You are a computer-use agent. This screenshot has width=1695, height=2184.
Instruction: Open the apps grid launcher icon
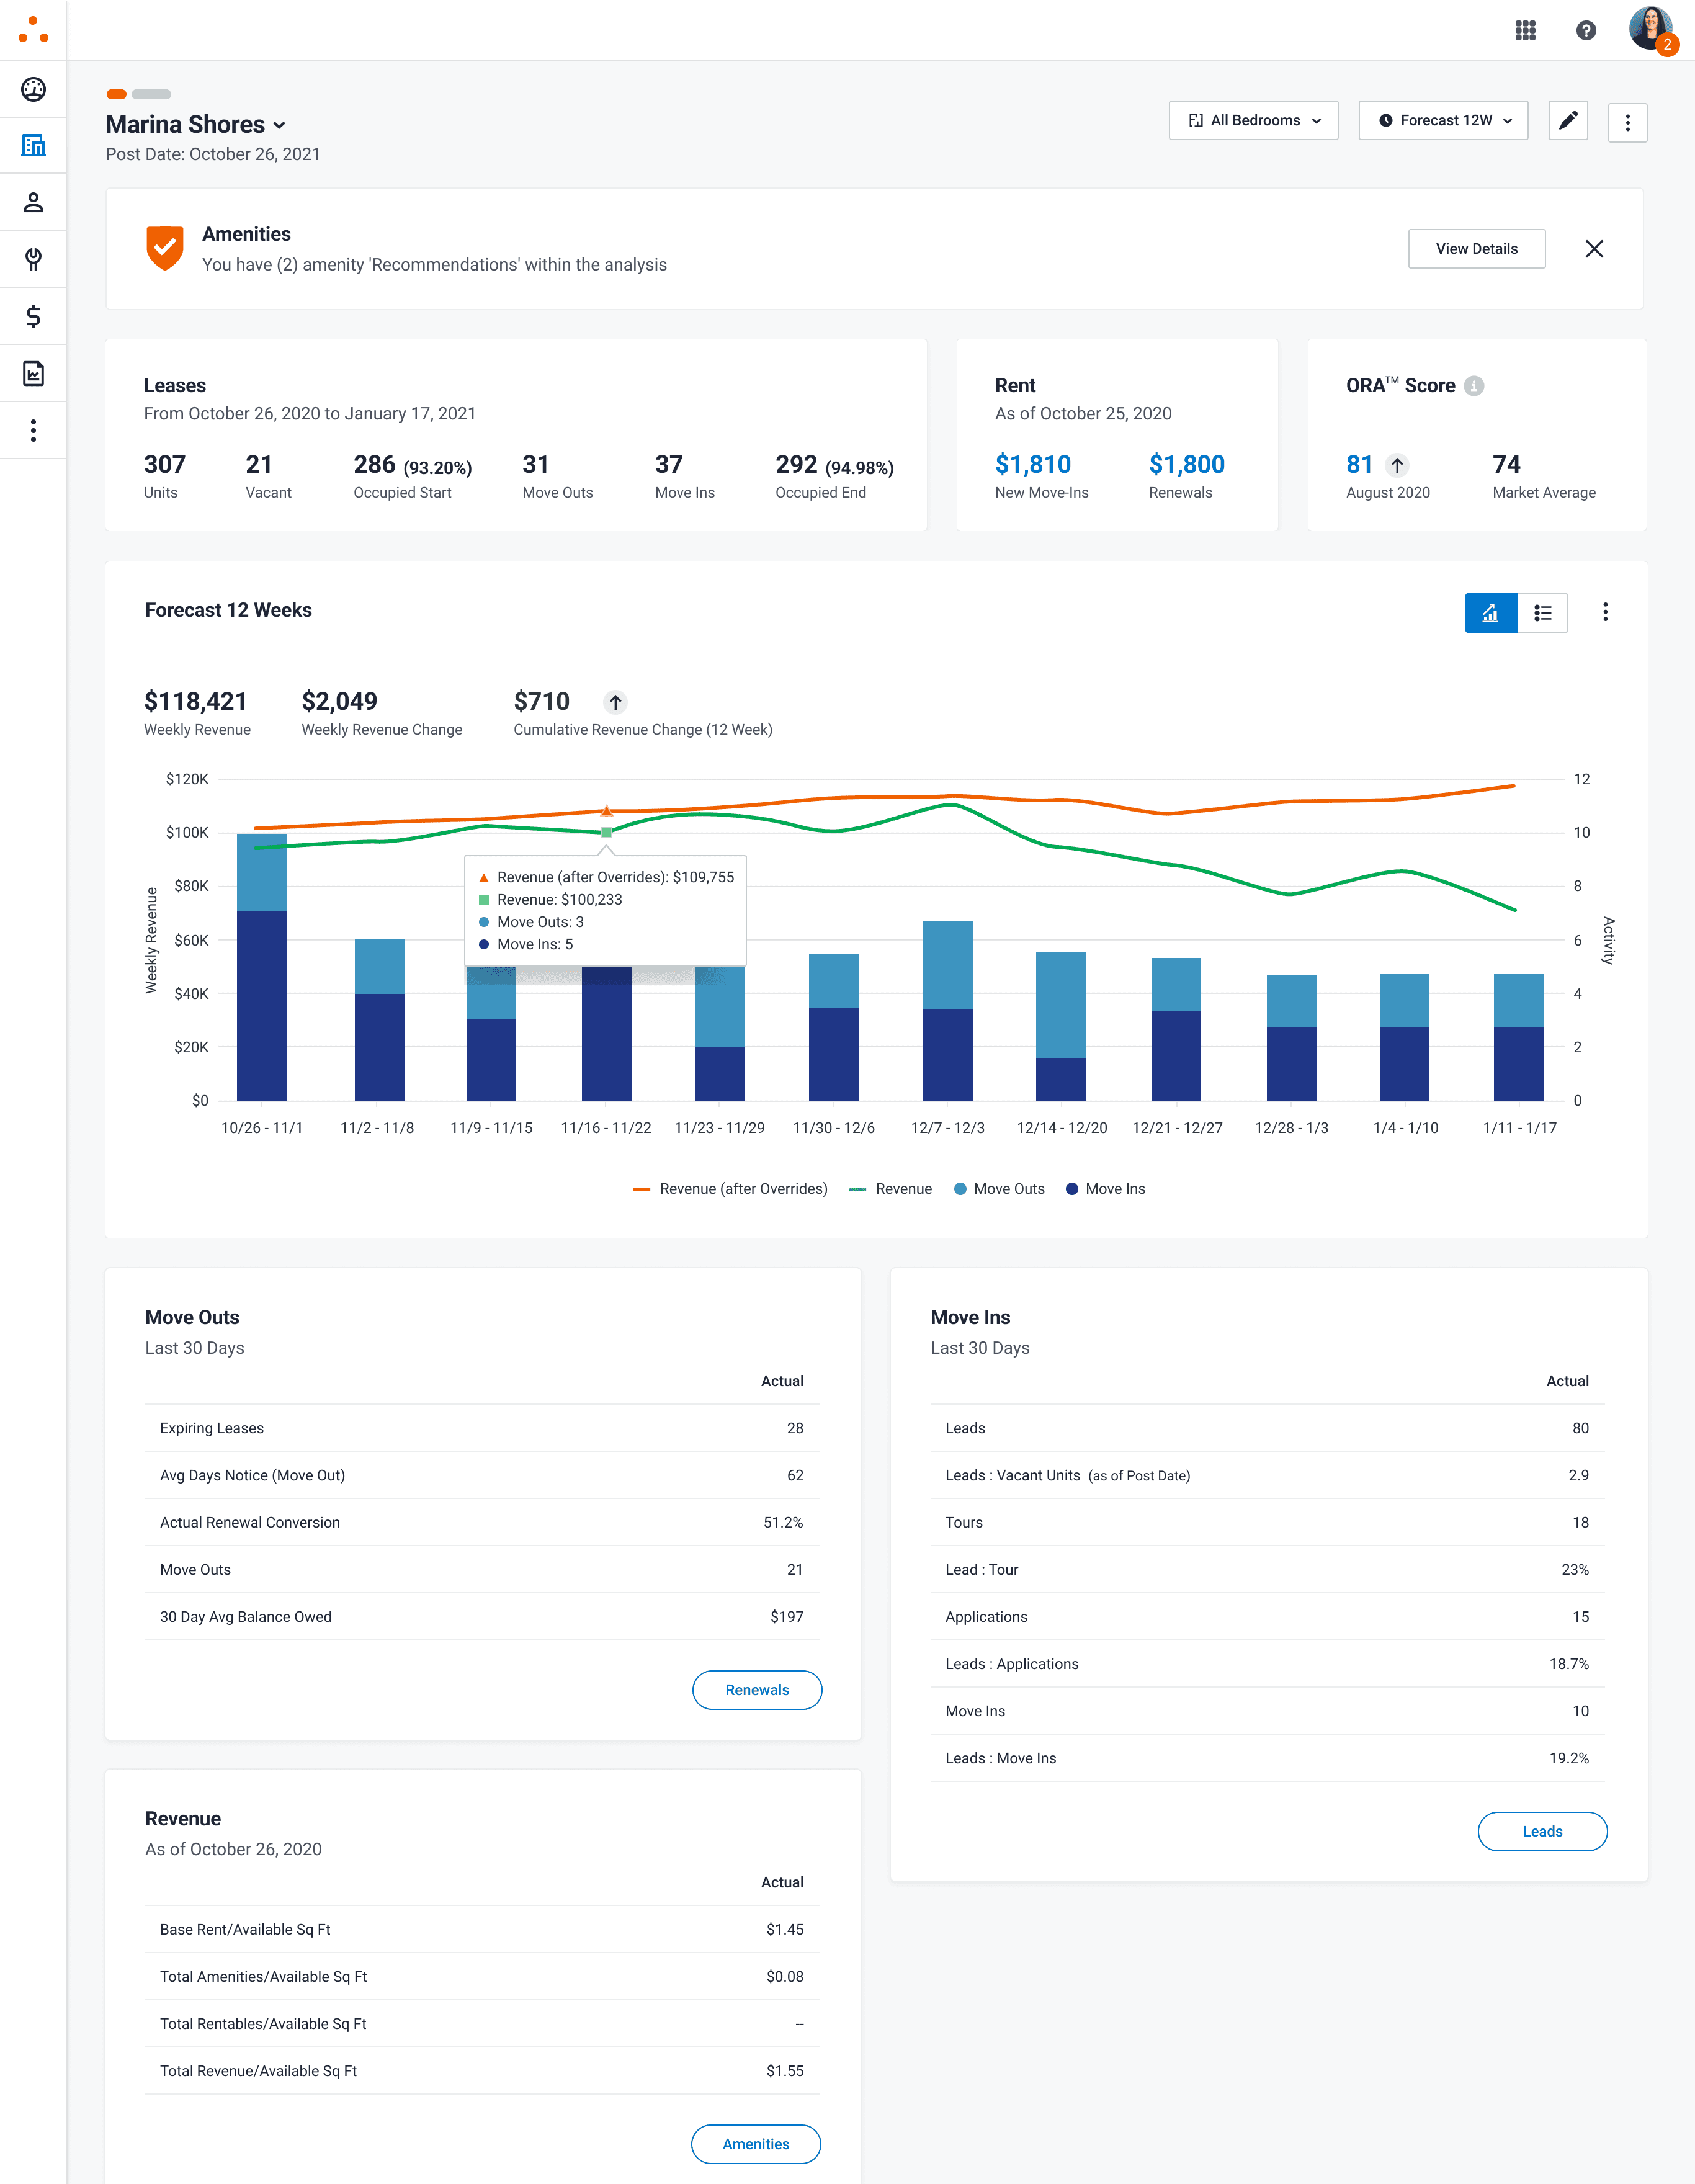[x=1525, y=31]
